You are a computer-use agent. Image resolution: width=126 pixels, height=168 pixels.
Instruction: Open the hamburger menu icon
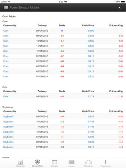click(x=6, y=7)
